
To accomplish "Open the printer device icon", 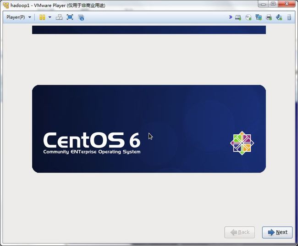I will pos(269,17).
